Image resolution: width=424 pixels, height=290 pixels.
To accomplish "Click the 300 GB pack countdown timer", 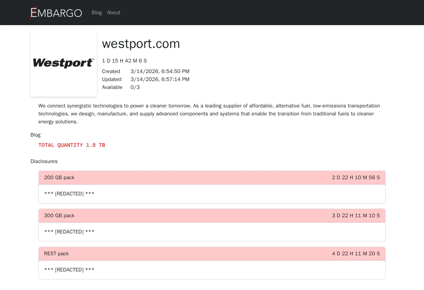I will click(356, 216).
